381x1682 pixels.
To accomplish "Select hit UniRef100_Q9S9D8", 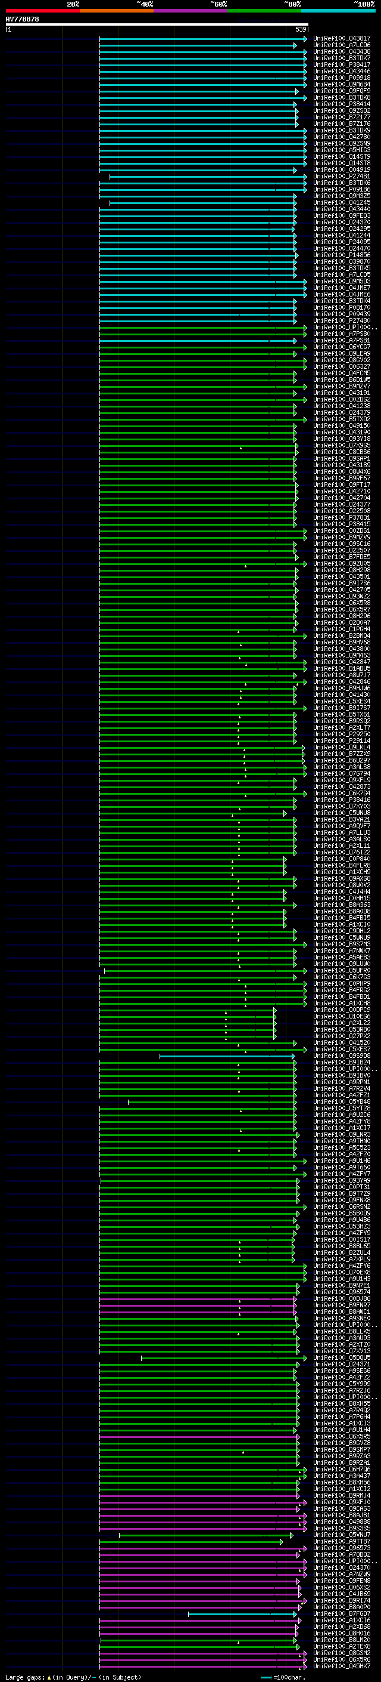I will click(x=342, y=1055).
